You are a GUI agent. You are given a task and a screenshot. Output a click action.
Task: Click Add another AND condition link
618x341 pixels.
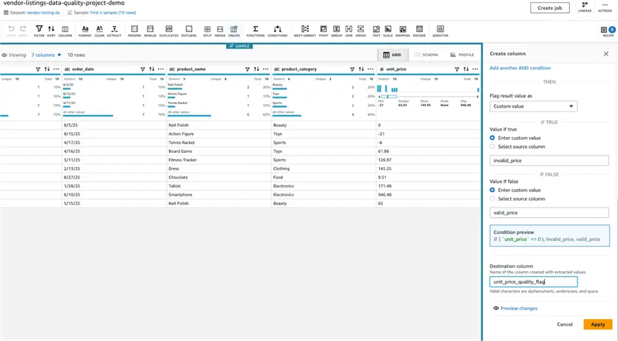520,68
